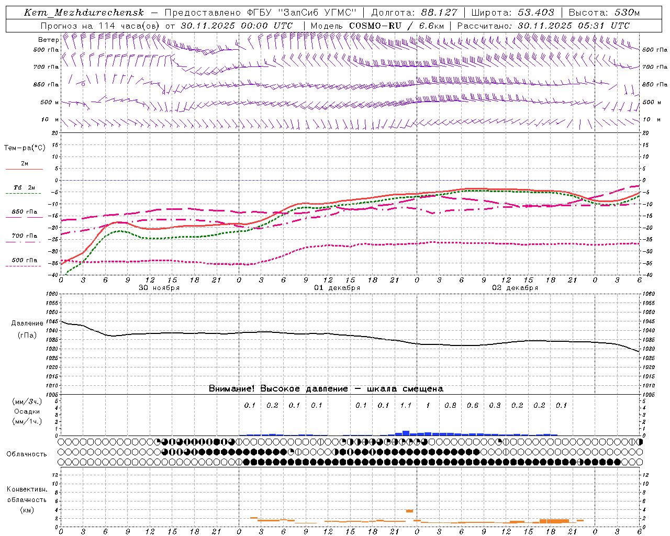Click the Облачность cloud cover label
Image resolution: width=670 pixels, height=536 pixels.
coord(27,454)
